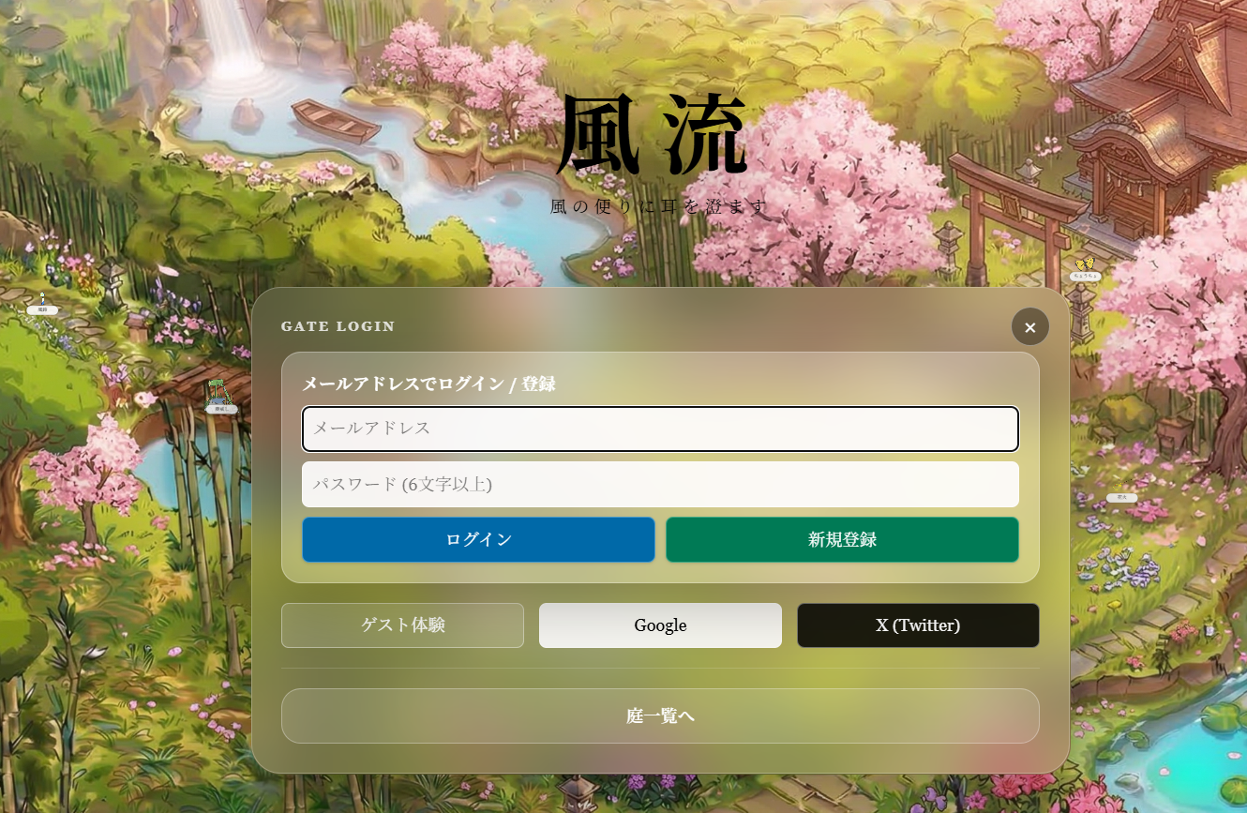Click the wind chime icon in the garden

(x=42, y=297)
